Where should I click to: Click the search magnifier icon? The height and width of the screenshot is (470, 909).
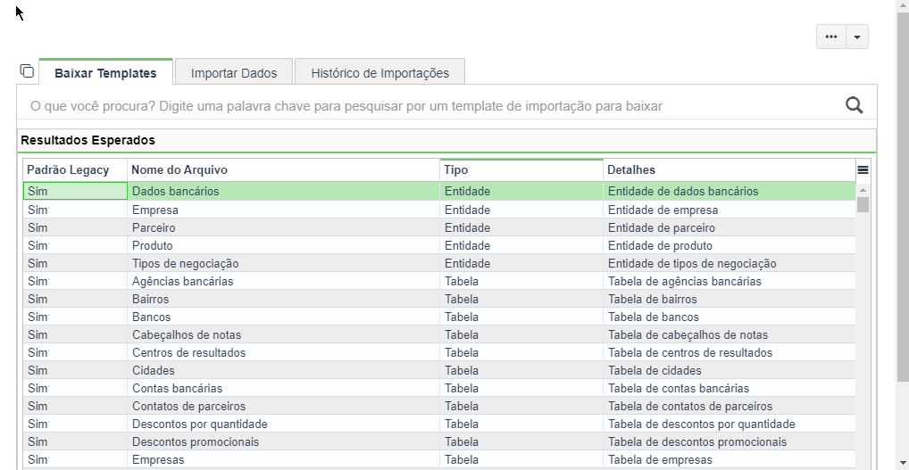pos(854,105)
